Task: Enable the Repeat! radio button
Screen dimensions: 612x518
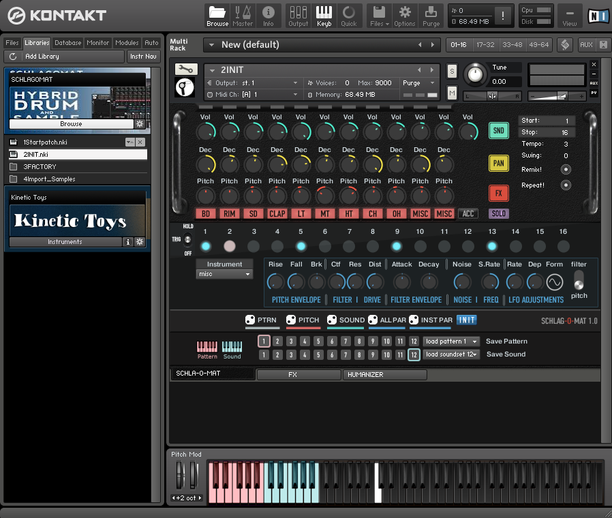Action: (566, 185)
